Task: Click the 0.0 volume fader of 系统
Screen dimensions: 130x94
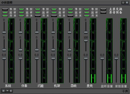Action: (4, 58)
